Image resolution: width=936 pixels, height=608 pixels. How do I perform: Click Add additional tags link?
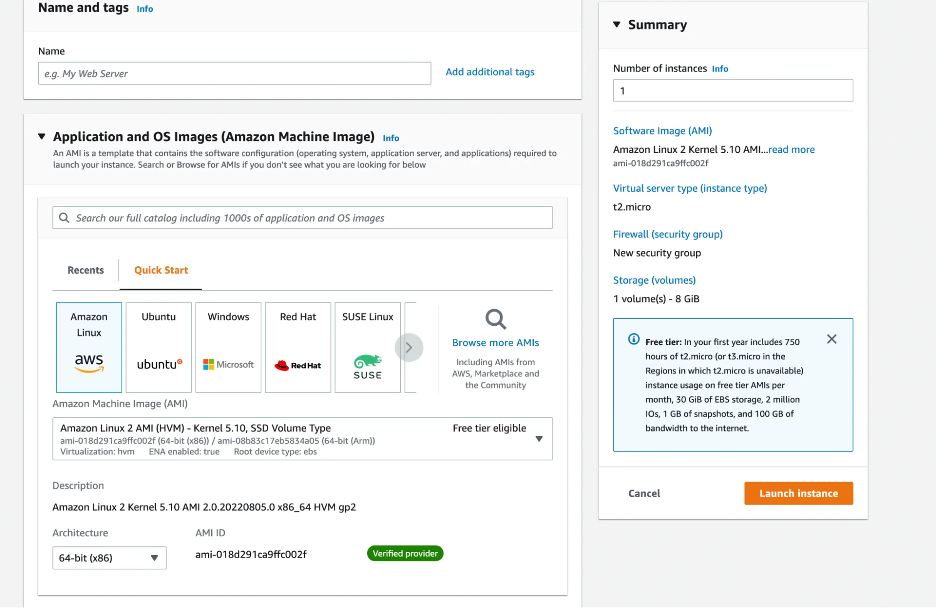pos(490,72)
